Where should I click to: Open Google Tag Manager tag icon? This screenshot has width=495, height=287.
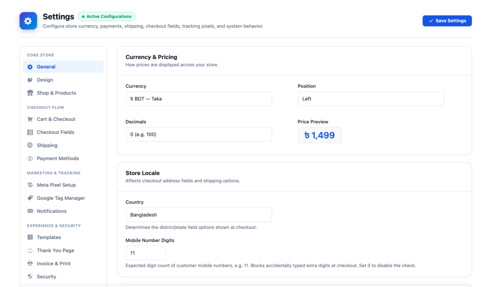point(30,198)
